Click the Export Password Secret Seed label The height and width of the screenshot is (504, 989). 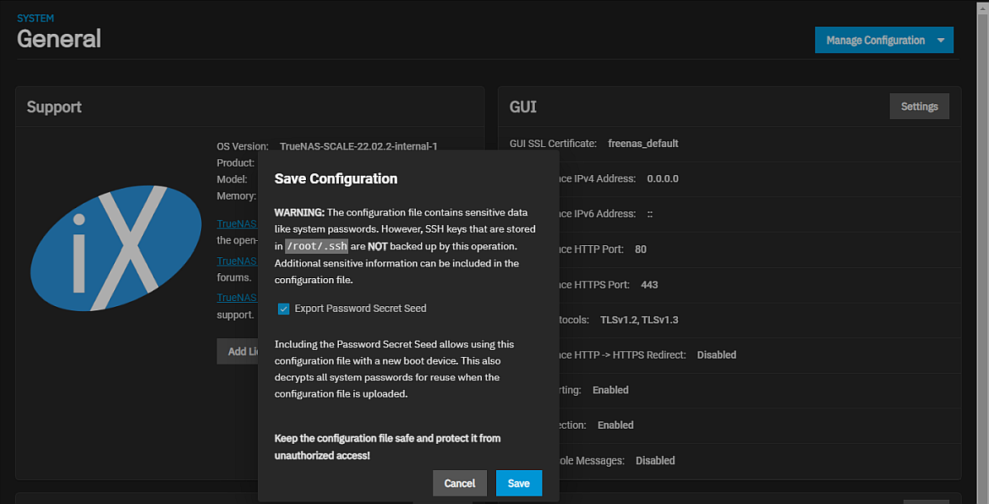tap(360, 309)
